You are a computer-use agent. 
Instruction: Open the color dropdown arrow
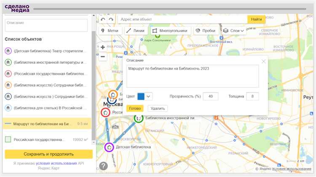pos(149,96)
